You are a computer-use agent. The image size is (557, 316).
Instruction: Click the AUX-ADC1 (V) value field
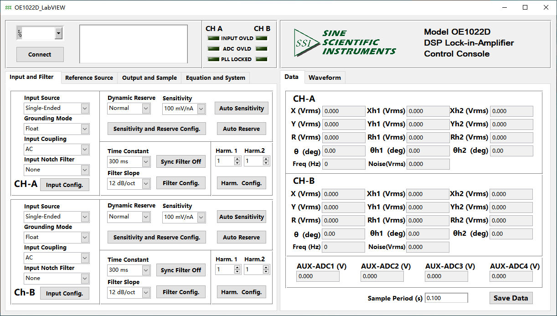pyautogui.click(x=318, y=276)
